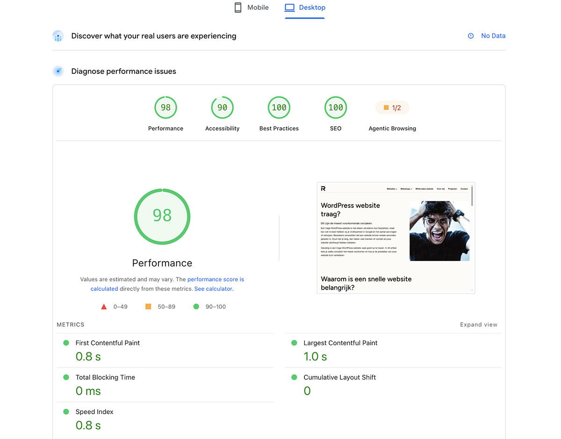
Task: Click the Largest Contentful Paint label
Action: pyautogui.click(x=340, y=343)
